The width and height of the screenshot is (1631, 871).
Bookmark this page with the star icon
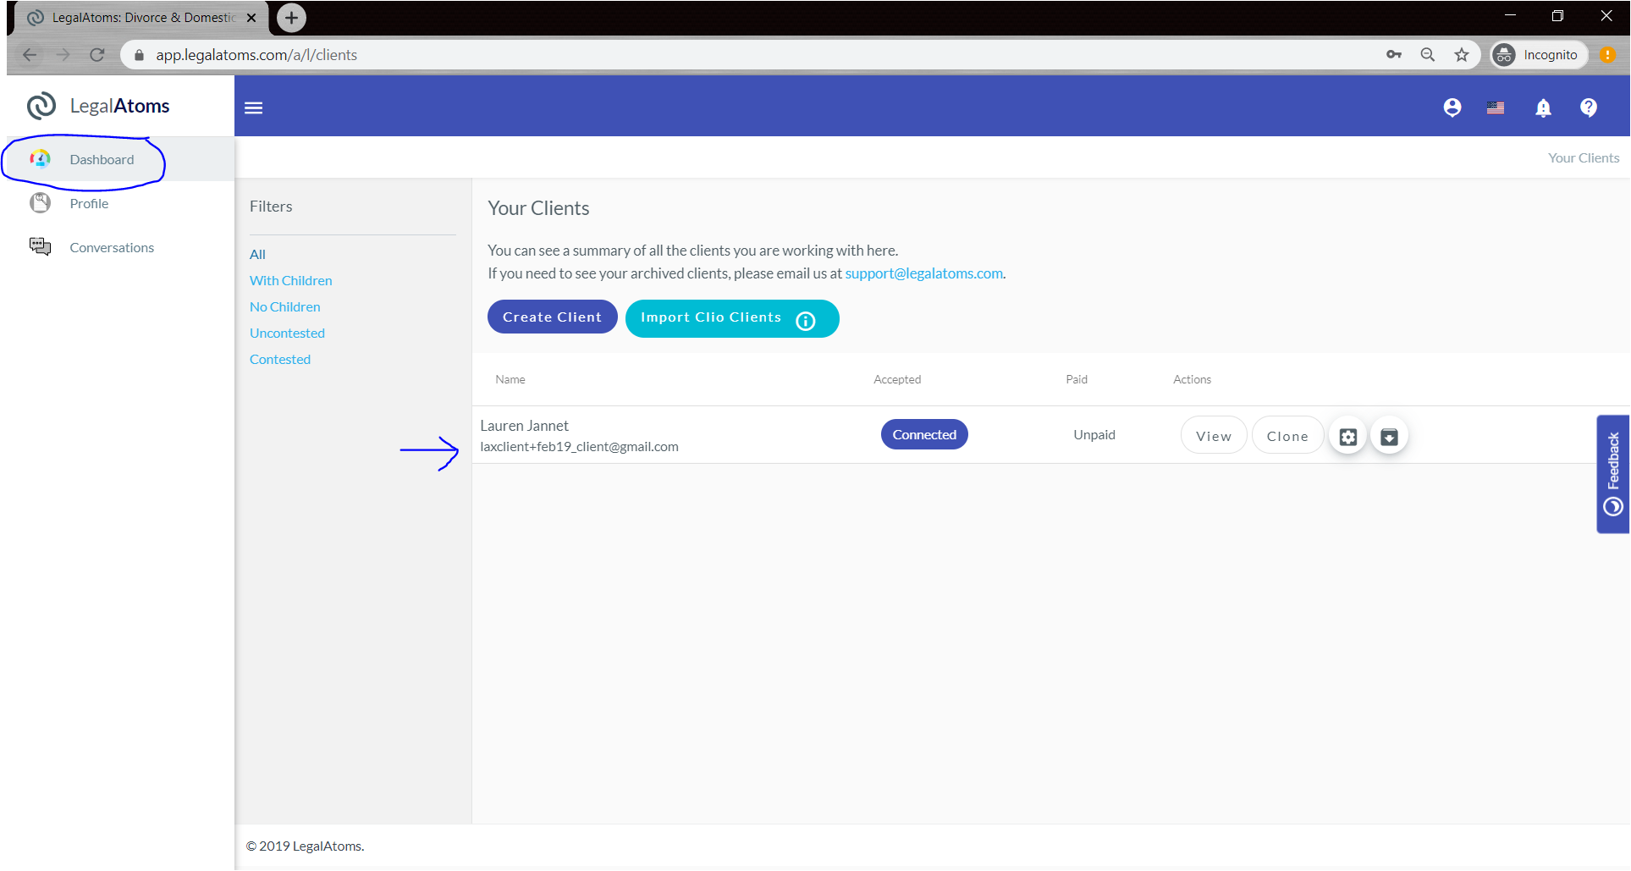[x=1461, y=55]
